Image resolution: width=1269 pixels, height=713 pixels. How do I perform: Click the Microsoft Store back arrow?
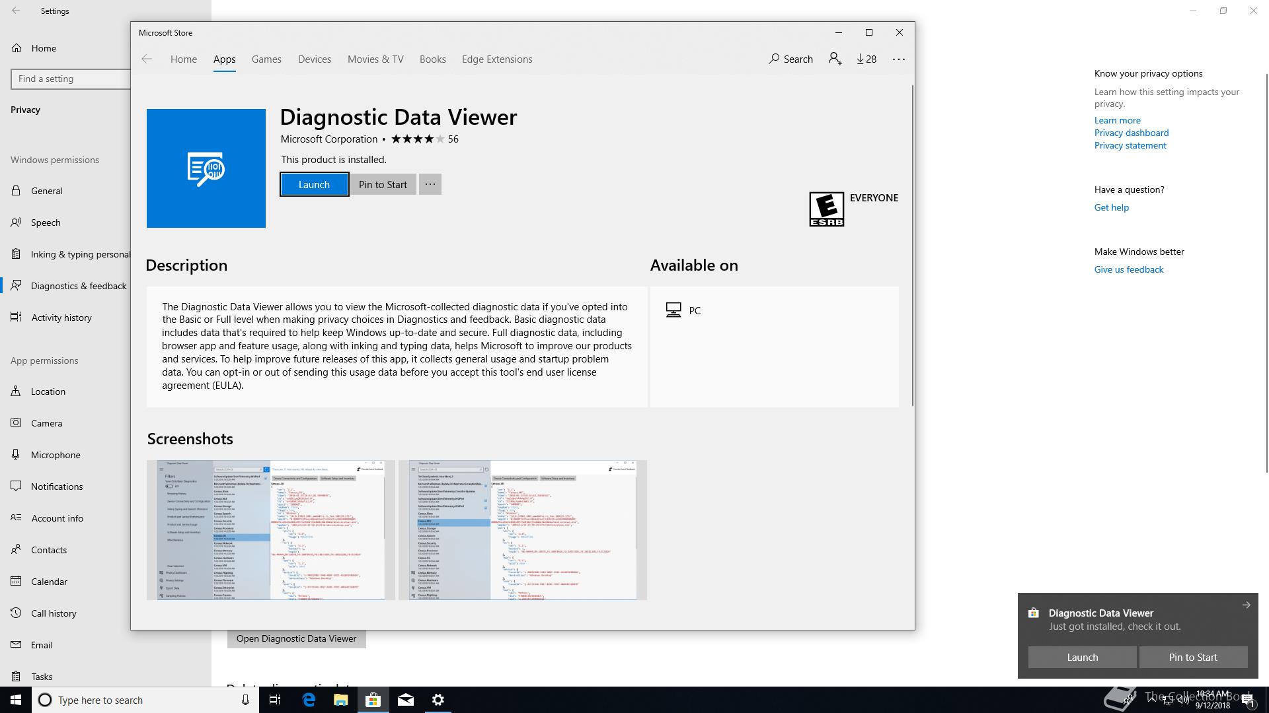tap(147, 59)
